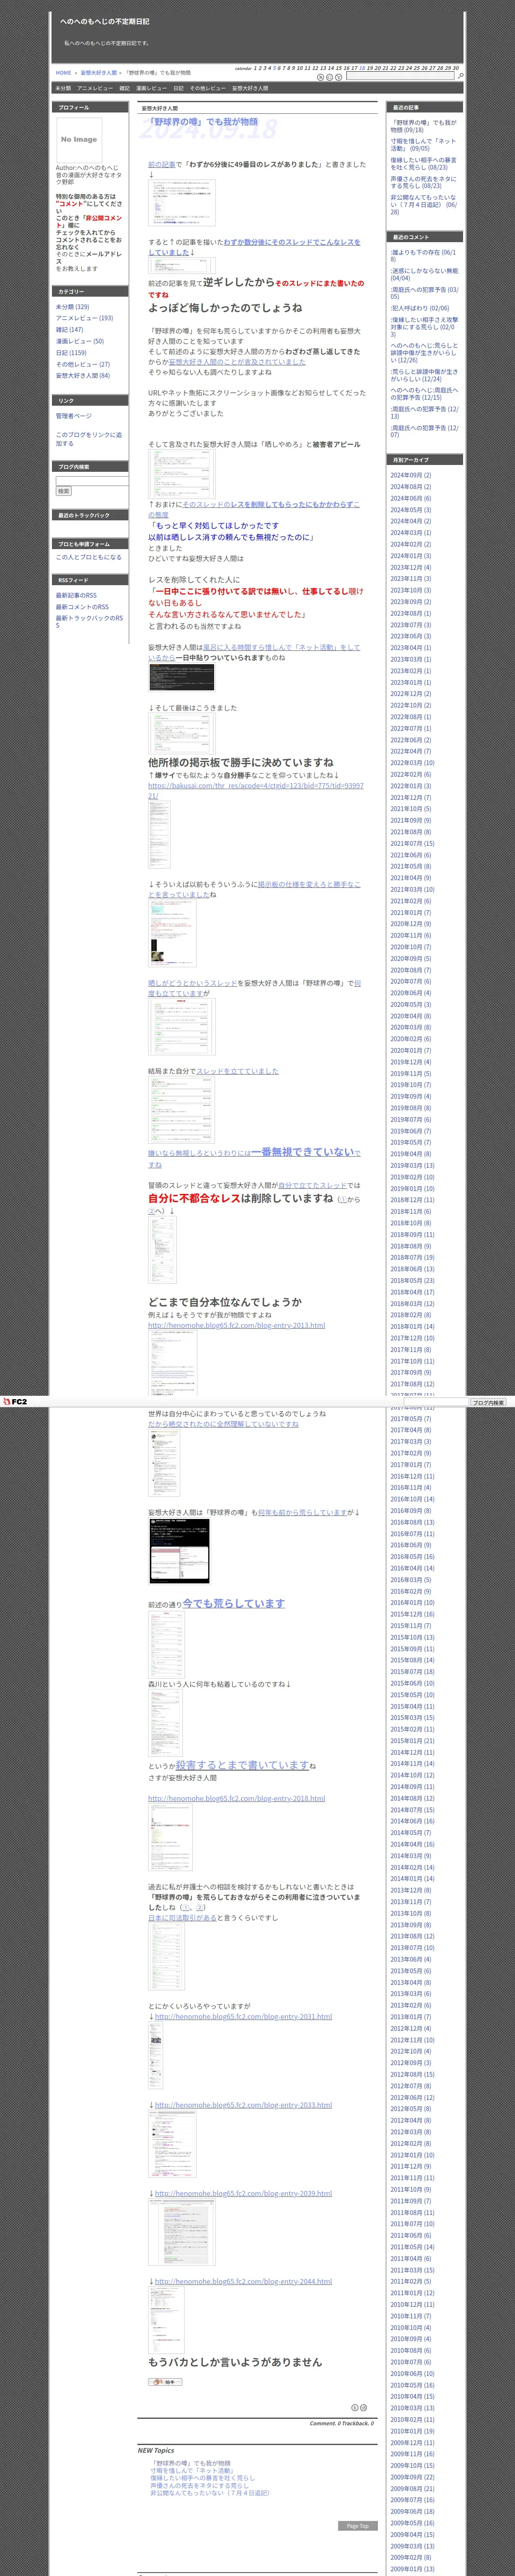The height and width of the screenshot is (2576, 515).
Task: Open category 漫画レビュー (50) in sidebar
Action: pos(79,341)
